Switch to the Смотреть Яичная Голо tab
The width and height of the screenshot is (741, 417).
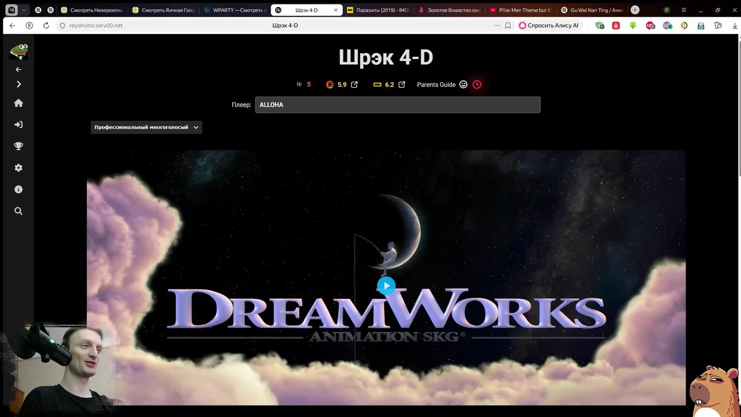point(163,10)
